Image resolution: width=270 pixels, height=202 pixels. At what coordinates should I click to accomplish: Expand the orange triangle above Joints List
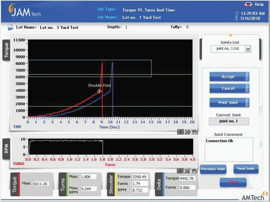(231, 35)
